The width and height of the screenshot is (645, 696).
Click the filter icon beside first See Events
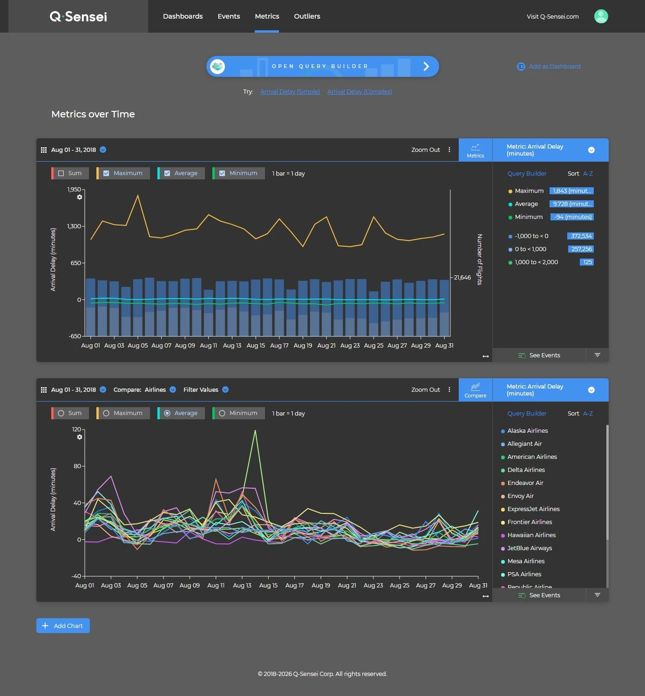coord(597,355)
